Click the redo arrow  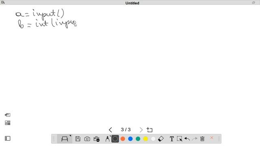click(x=195, y=139)
